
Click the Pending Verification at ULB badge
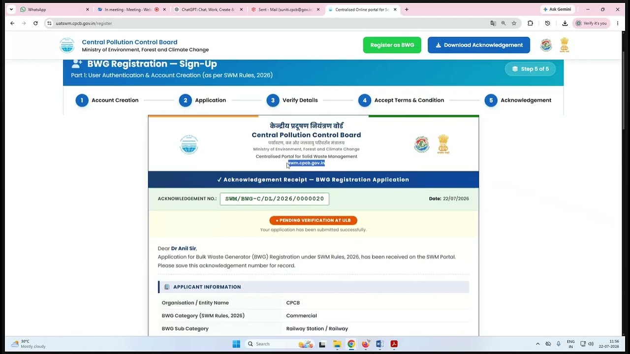(313, 220)
